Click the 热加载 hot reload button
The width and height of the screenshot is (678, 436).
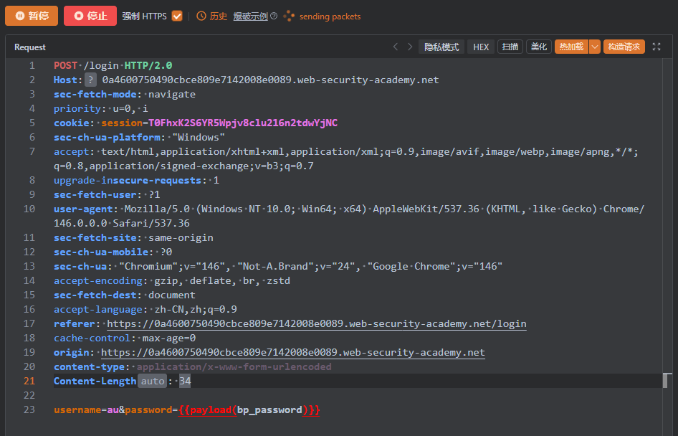pyautogui.click(x=571, y=47)
